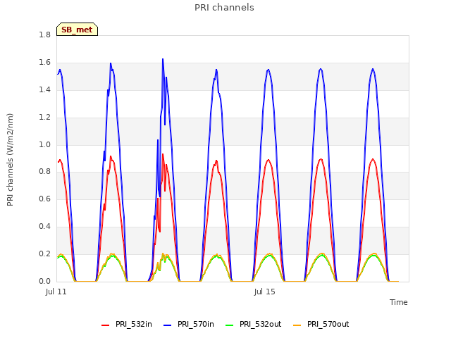Click the 0.6 y-axis tick label
The height and width of the screenshot is (338, 451).
pyautogui.click(x=44, y=199)
